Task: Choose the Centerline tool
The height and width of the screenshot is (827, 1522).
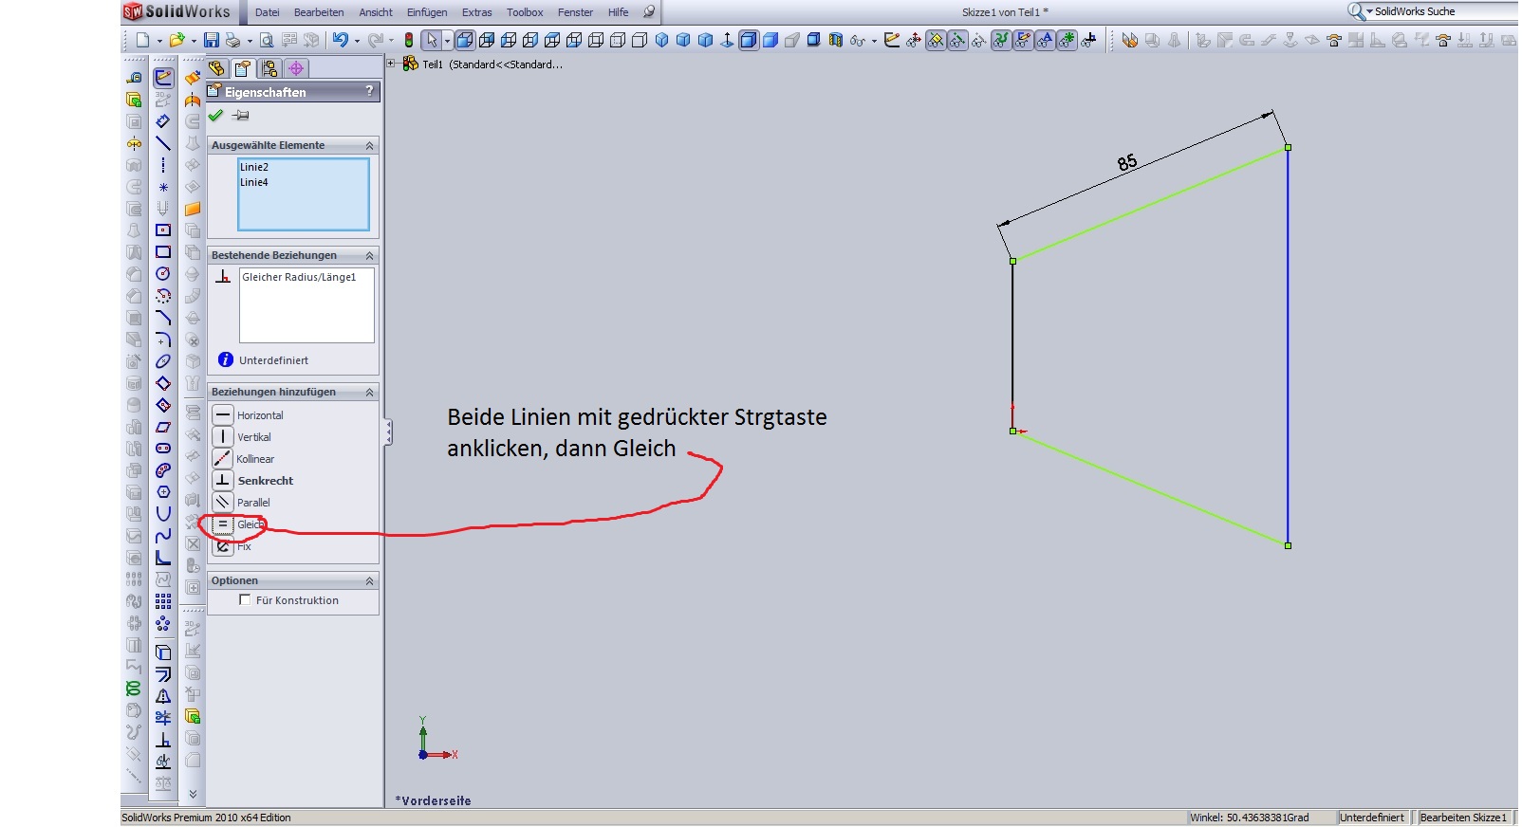Action: 163,165
